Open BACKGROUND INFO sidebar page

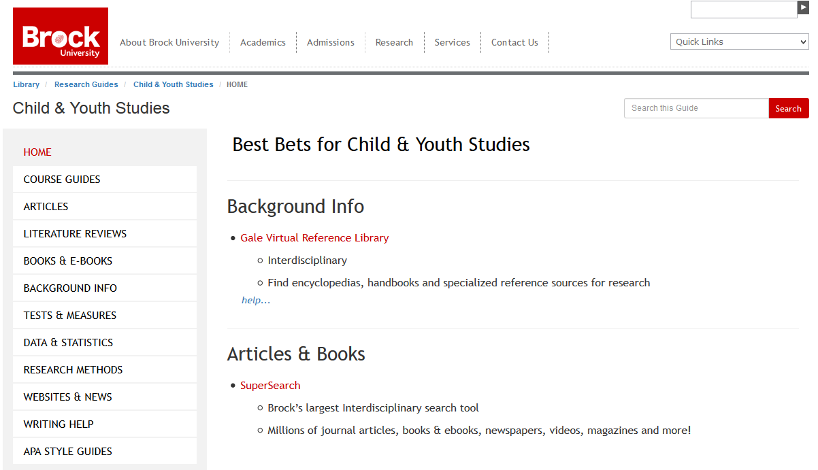pos(105,288)
